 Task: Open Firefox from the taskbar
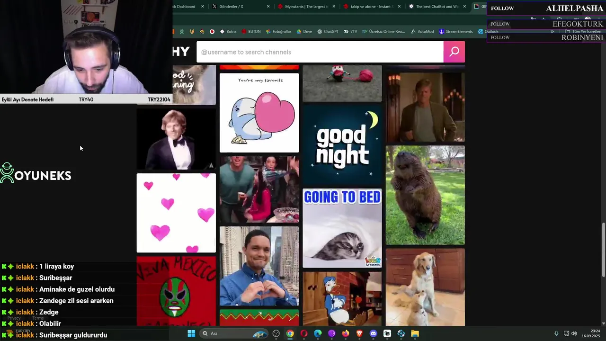pos(346,333)
